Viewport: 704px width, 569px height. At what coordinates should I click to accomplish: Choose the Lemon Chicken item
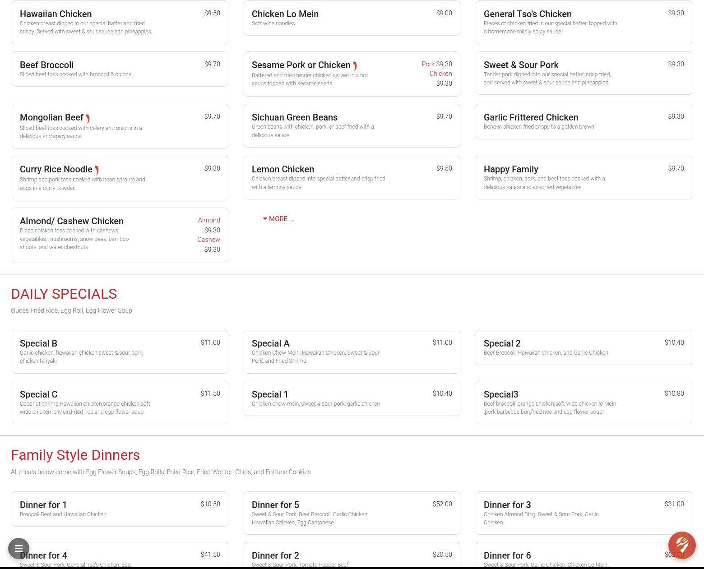352,177
